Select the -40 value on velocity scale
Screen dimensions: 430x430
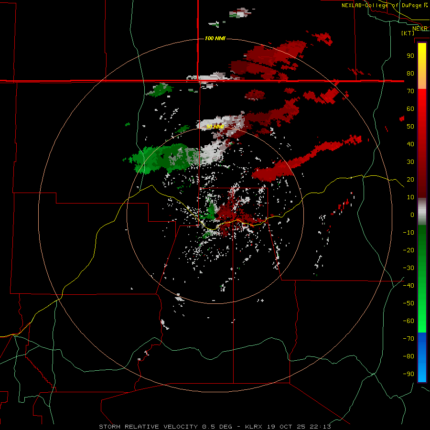[x=408, y=286]
